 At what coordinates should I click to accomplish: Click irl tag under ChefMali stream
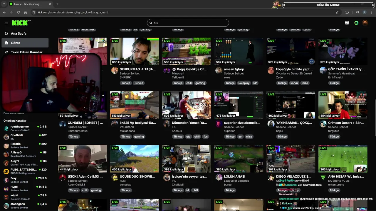point(187,190)
